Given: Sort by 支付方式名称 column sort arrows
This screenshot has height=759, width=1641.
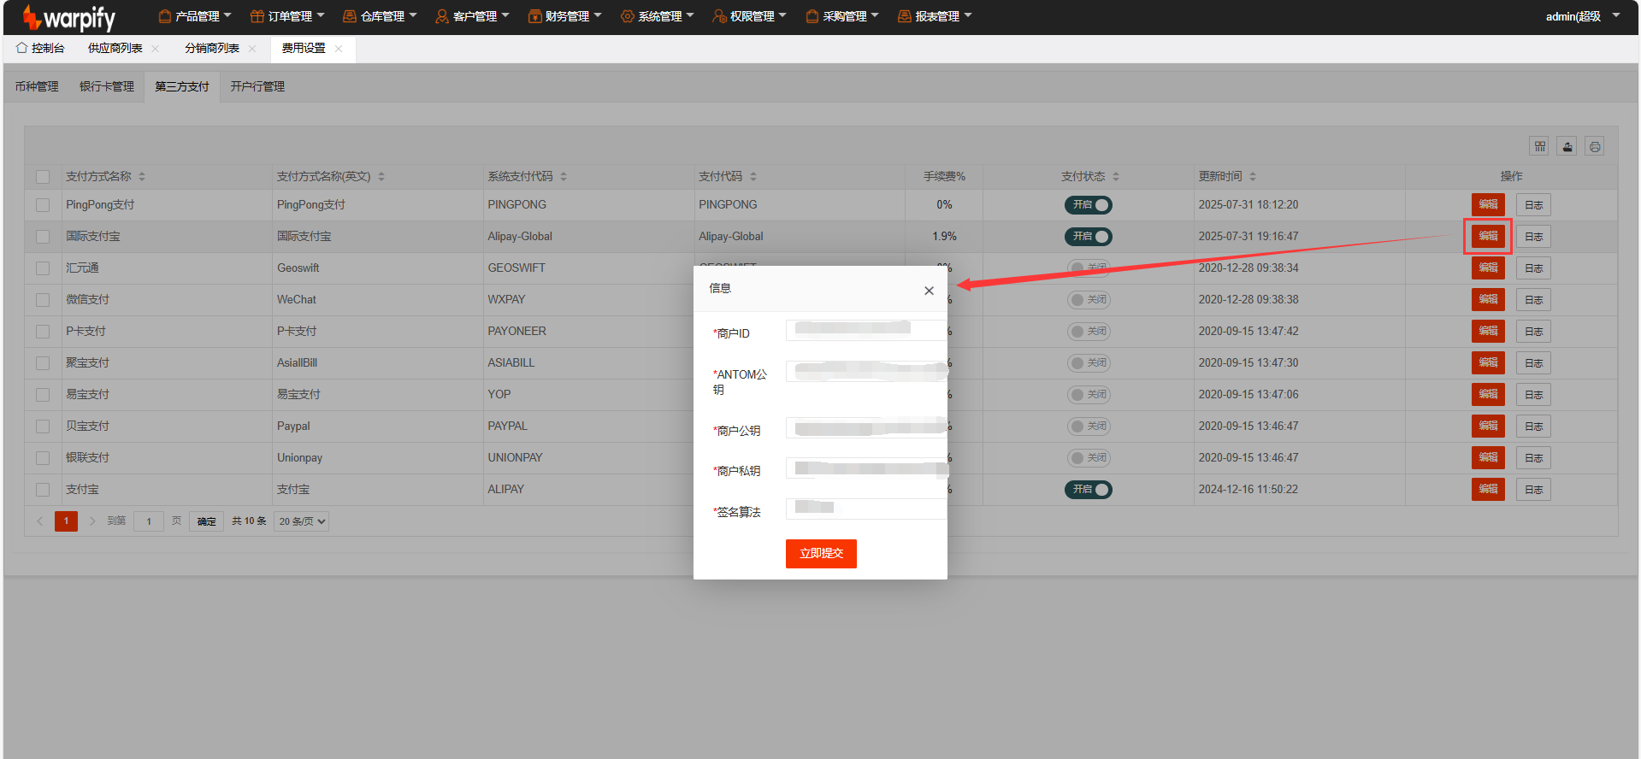Looking at the screenshot, I should click(142, 177).
